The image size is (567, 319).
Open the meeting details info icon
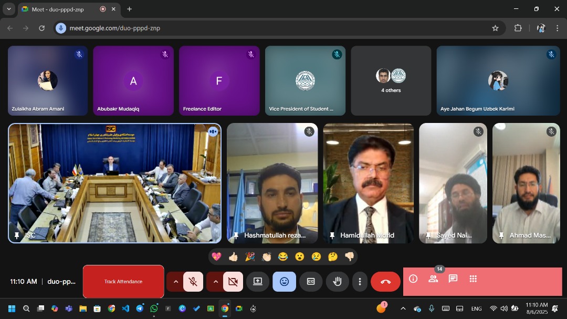pos(413,279)
